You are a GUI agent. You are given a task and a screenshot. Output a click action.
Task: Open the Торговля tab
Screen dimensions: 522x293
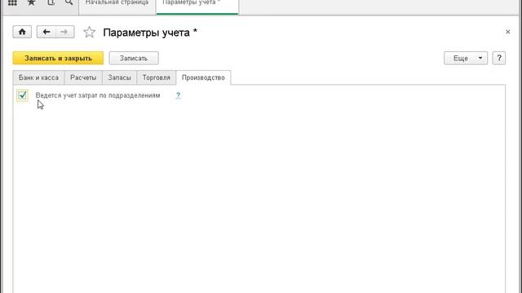[156, 78]
